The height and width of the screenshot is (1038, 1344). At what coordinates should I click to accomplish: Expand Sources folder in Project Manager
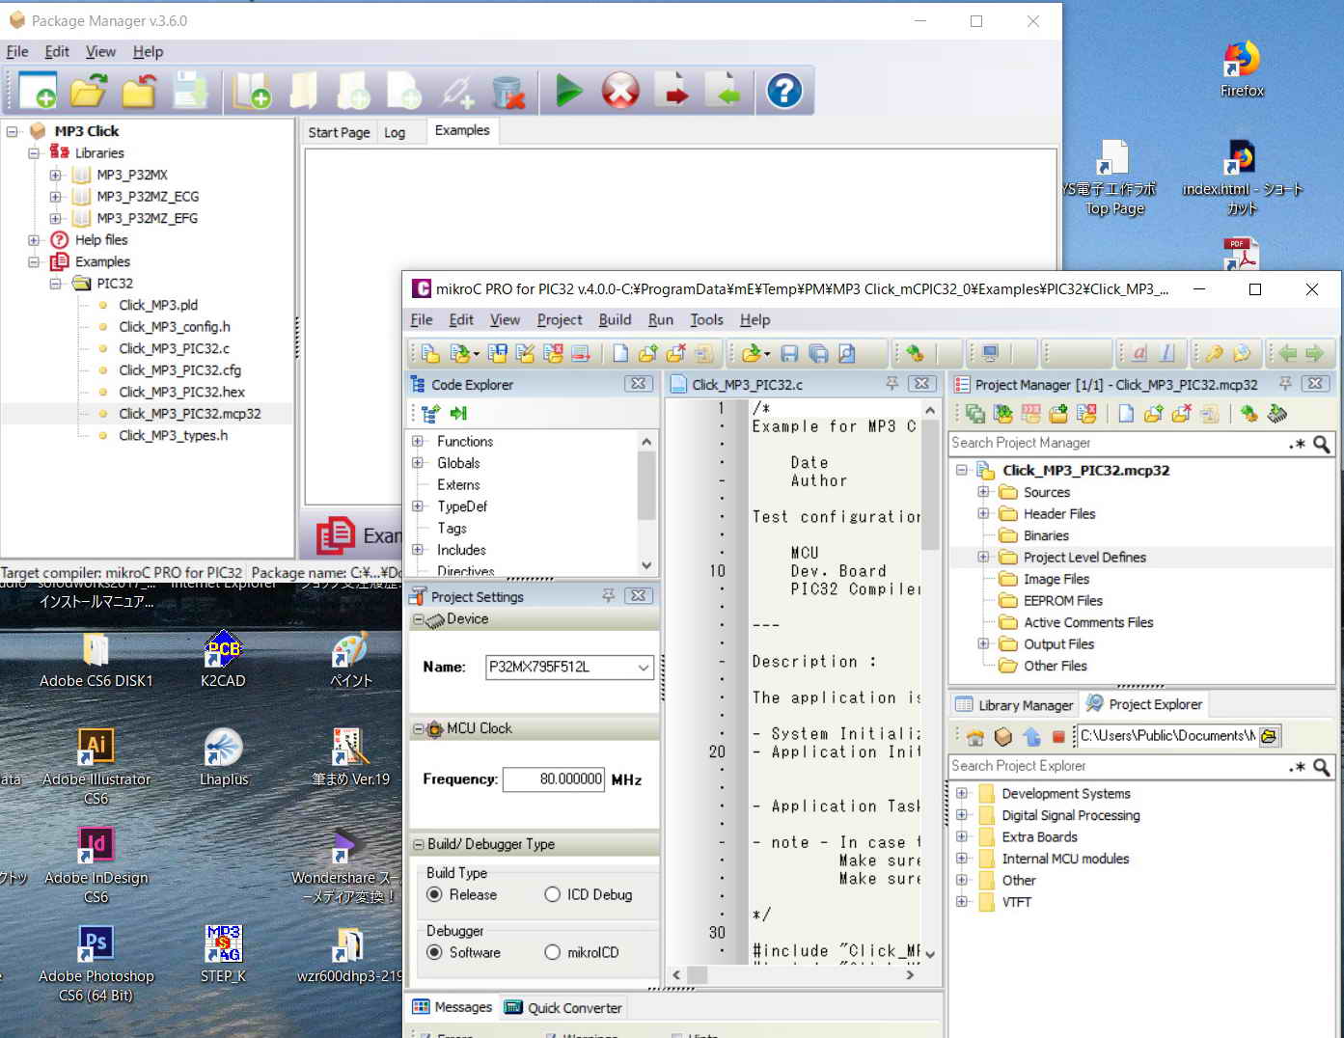[983, 492]
